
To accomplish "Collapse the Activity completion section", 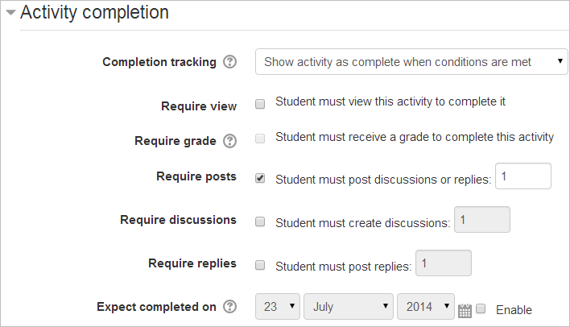I will click(x=10, y=13).
